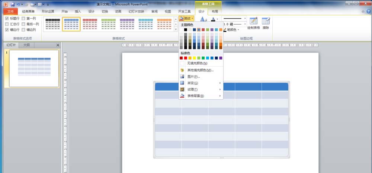Open the 笔颜色 dropdown arrow
372x173 pixels.
tap(238, 30)
